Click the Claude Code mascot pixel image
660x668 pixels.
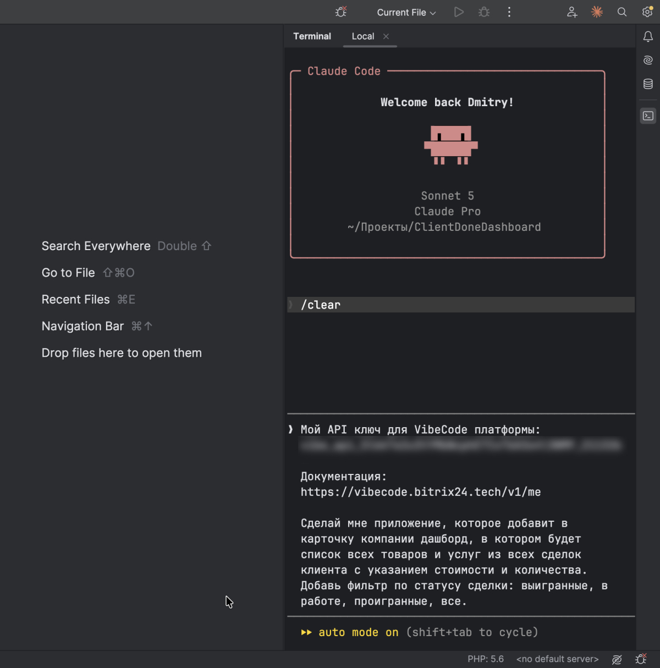pyautogui.click(x=451, y=145)
